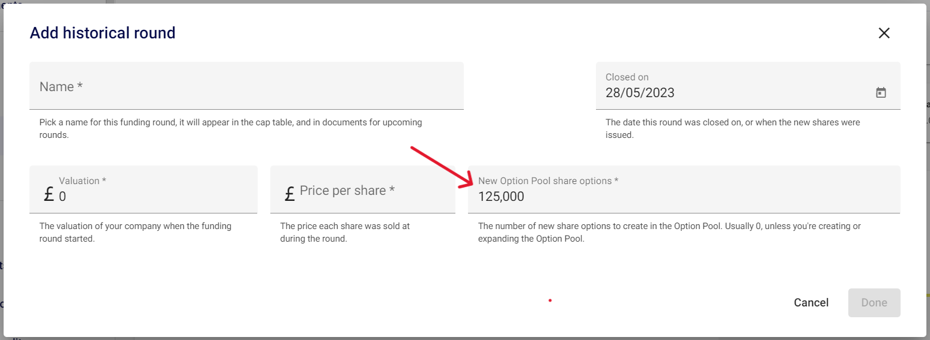This screenshot has width=930, height=340.
Task: Click the Name field helper text
Action: point(231,128)
